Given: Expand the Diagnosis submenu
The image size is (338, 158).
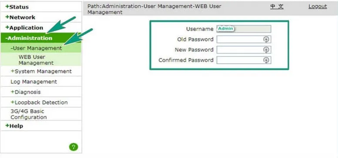Looking at the screenshot, I should [26, 92].
